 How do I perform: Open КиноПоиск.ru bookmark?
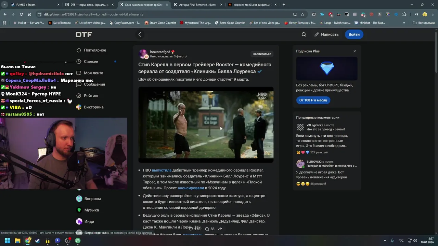[60, 23]
